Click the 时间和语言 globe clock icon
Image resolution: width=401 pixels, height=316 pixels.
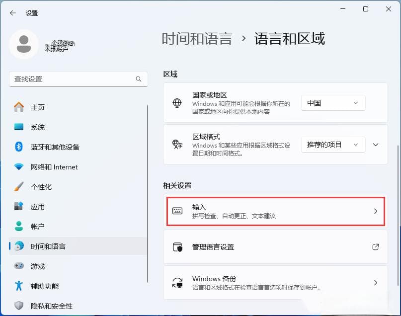[x=19, y=246]
